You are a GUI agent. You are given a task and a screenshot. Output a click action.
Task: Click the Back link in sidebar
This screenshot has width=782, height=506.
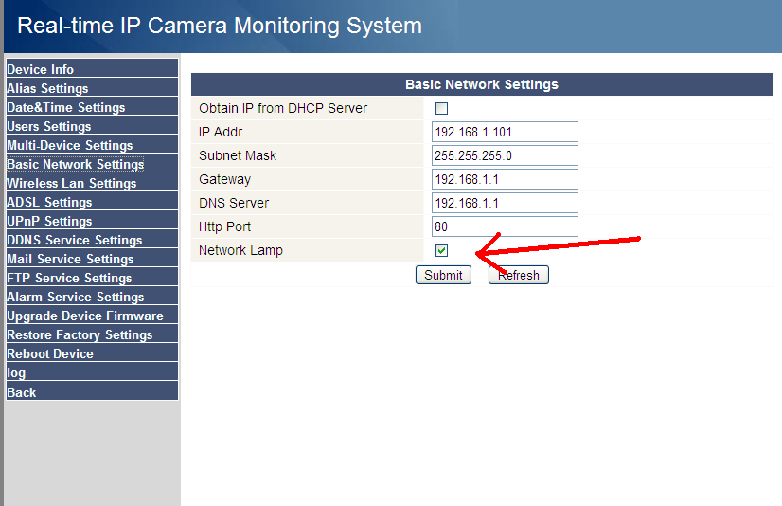coord(22,392)
